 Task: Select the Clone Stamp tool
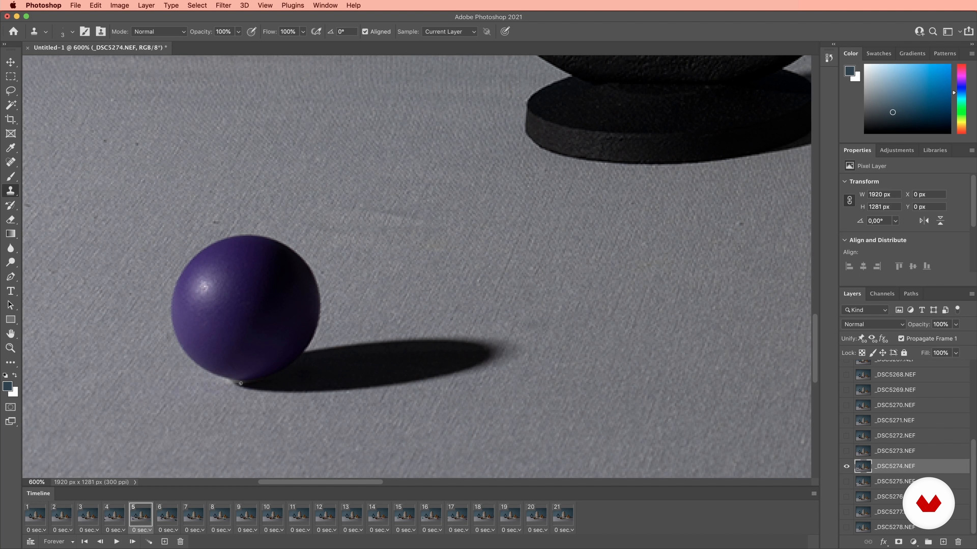(x=11, y=191)
